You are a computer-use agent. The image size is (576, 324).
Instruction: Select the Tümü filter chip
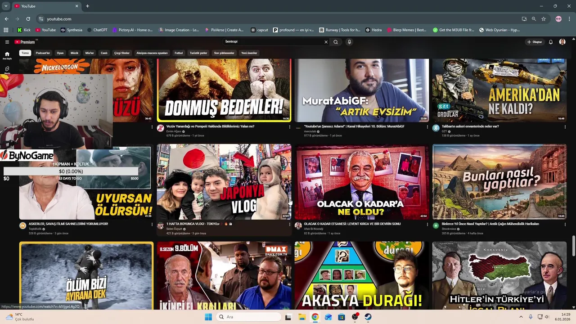(25, 53)
